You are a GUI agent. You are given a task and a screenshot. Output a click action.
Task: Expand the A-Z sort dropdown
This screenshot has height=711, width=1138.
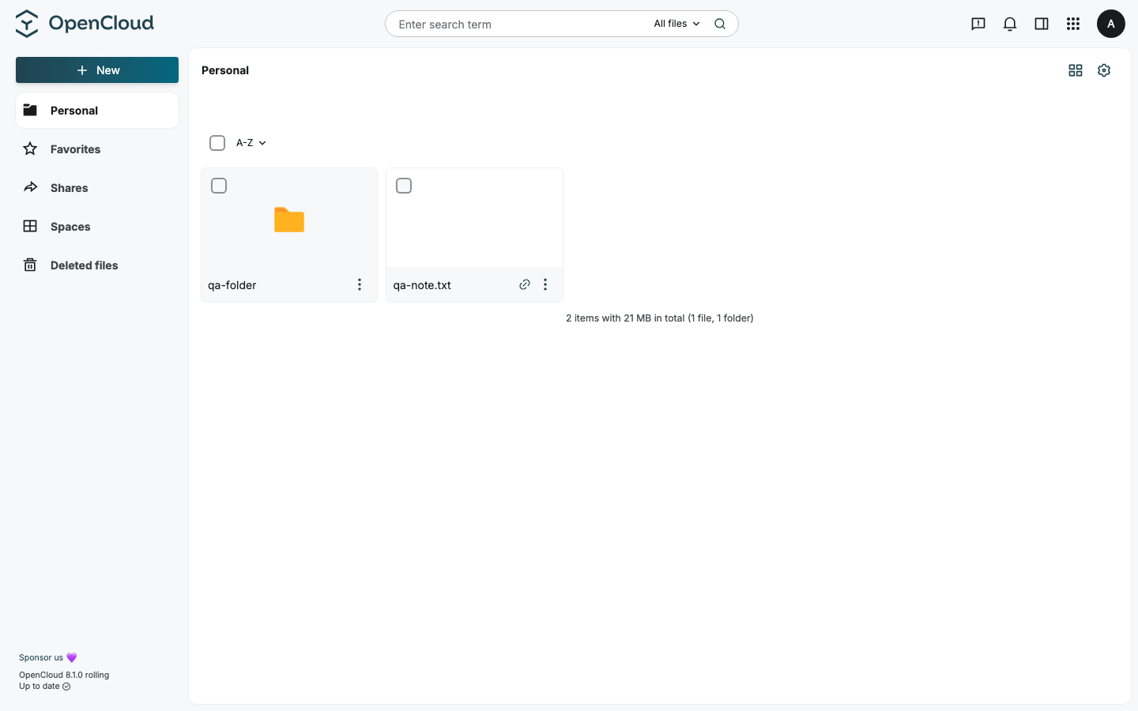tap(251, 143)
